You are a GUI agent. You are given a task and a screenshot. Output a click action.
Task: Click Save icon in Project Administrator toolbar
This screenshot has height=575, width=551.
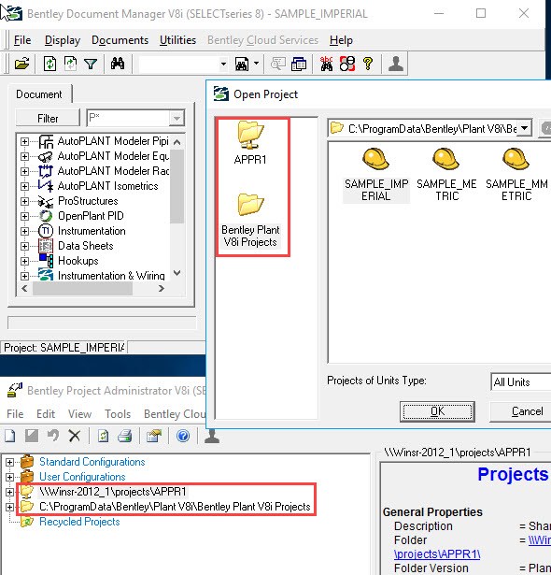click(32, 436)
